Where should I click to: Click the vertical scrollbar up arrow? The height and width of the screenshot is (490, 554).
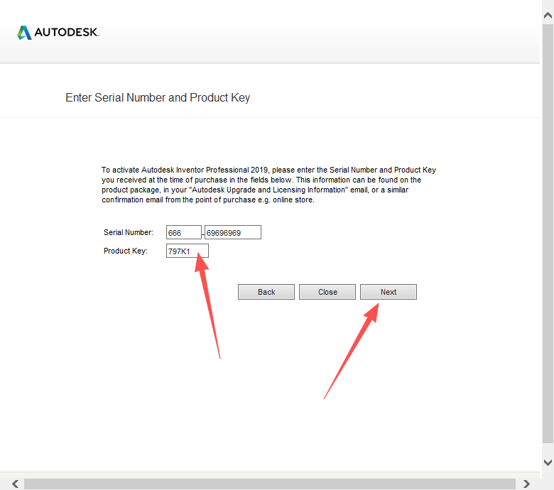point(548,15)
